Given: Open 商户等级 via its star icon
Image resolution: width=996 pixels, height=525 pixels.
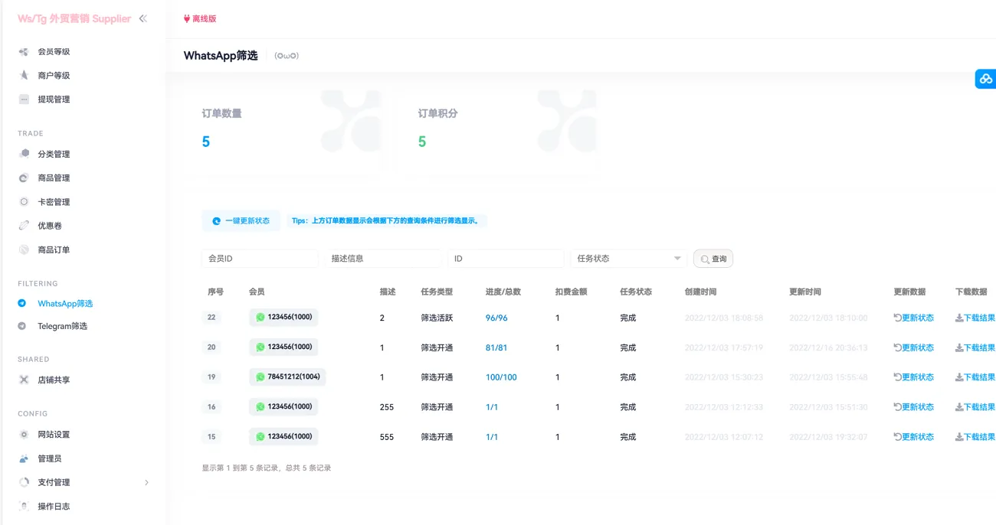Looking at the screenshot, I should (x=21, y=74).
